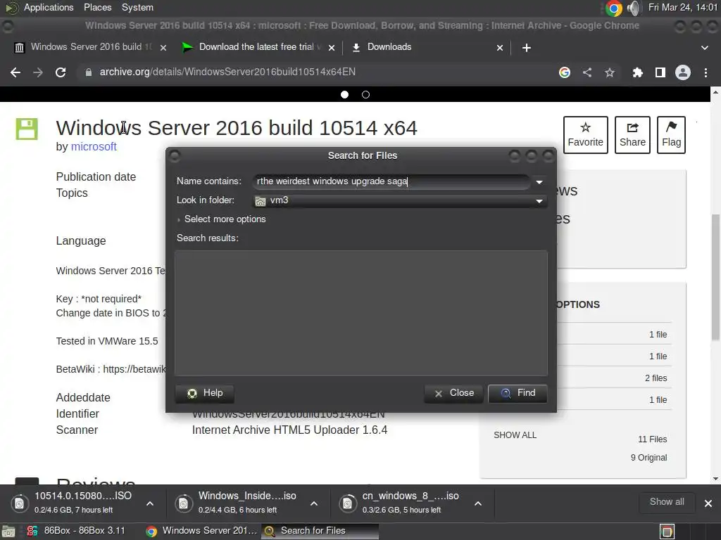The width and height of the screenshot is (721, 540).
Task: Click the Find button
Action: coord(518,393)
